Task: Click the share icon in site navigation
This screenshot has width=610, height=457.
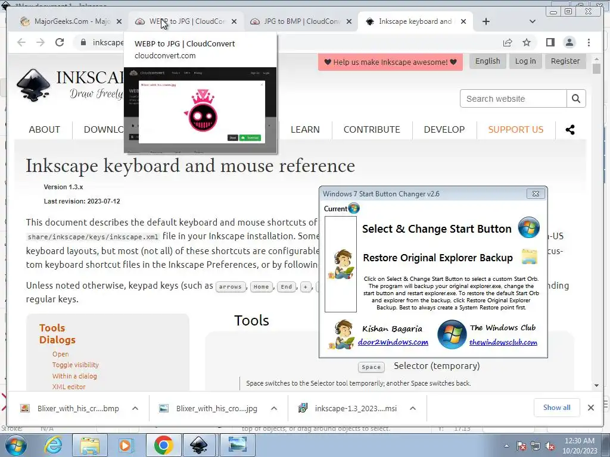Action: pyautogui.click(x=570, y=130)
